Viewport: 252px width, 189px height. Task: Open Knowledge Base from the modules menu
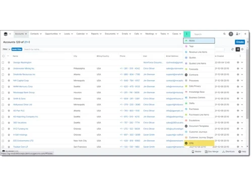[x=199, y=92]
